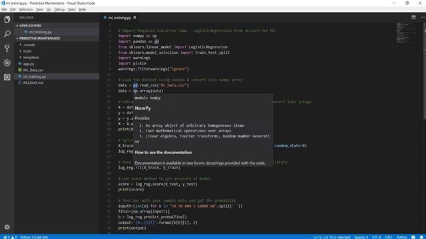Viewport: 426px width, 239px height.
Task: Open the Debug menu
Action: pyautogui.click(x=59, y=9)
